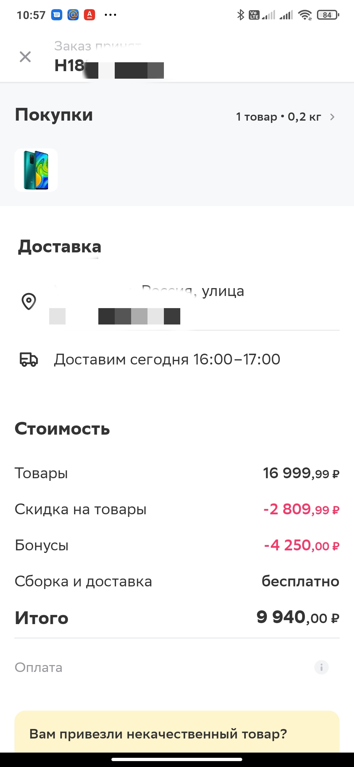Tap the 'Доставим сегодня 16:00–17:00' line

click(x=167, y=359)
